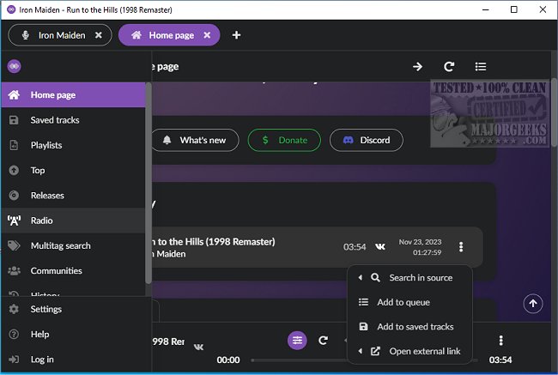Navigate forward with the arrow icon

[x=417, y=67]
